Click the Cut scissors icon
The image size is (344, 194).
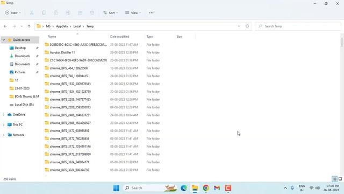(32, 13)
